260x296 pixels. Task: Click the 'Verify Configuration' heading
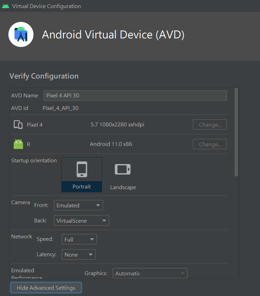tap(44, 76)
